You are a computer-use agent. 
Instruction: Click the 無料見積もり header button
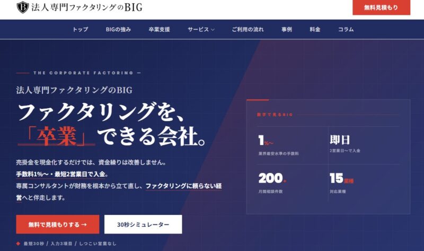[x=381, y=7]
